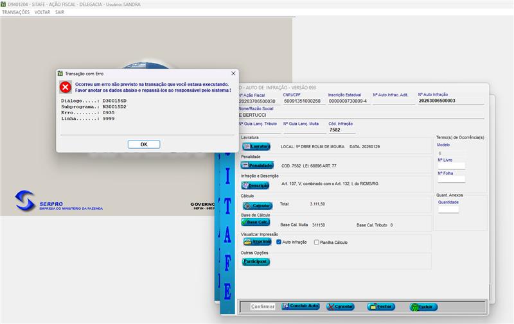Select SAIR in the menu bar
This screenshot has width=514, height=324.
coord(60,12)
